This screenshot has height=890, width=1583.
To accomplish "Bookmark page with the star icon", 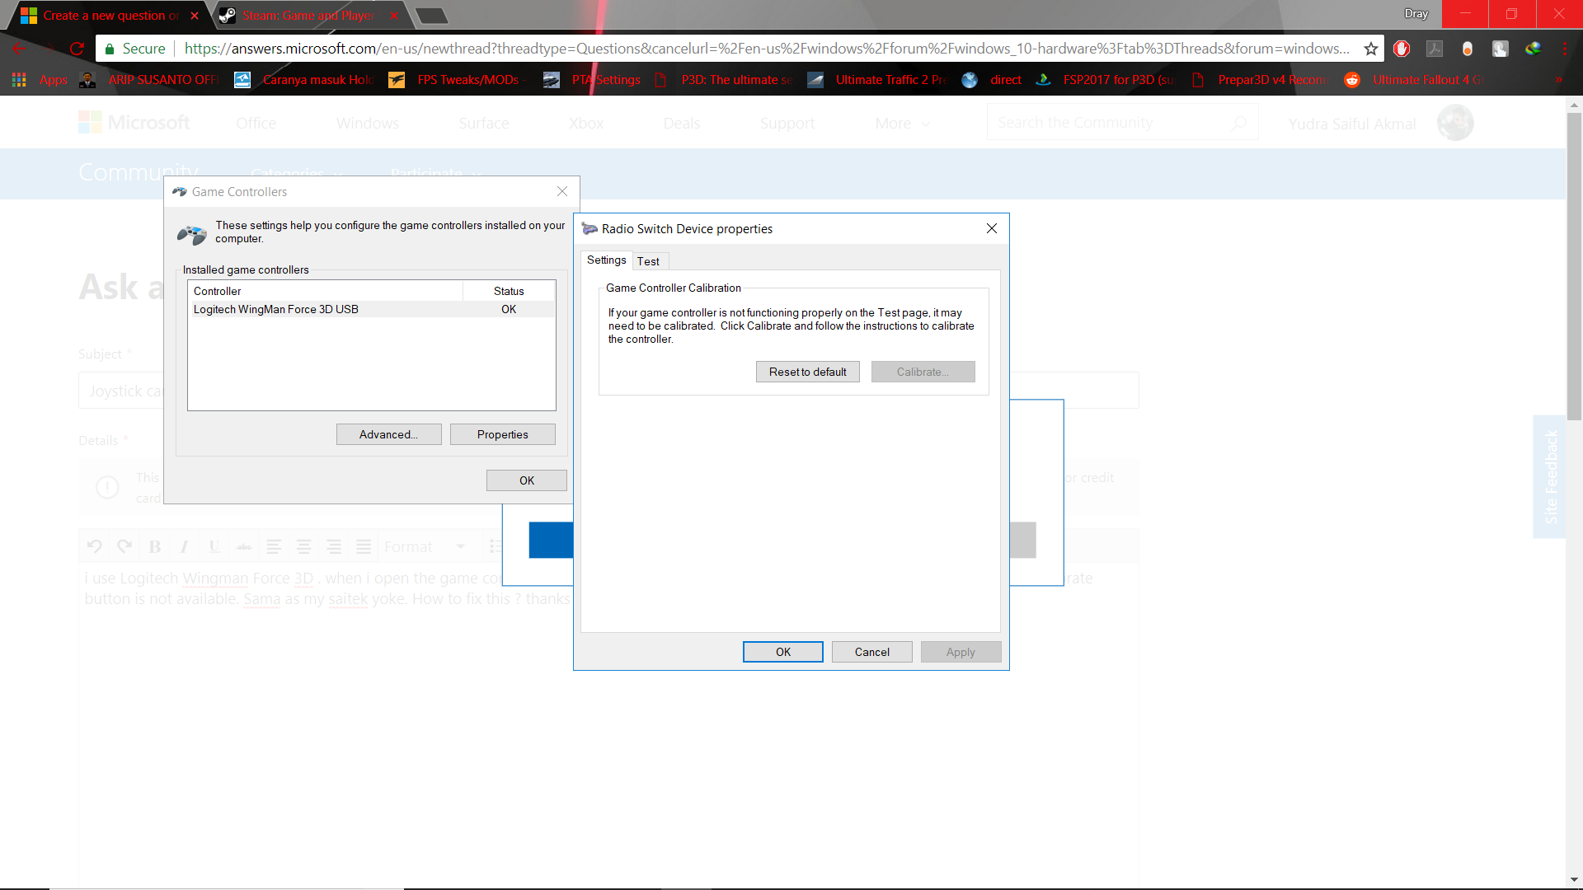I will point(1370,49).
